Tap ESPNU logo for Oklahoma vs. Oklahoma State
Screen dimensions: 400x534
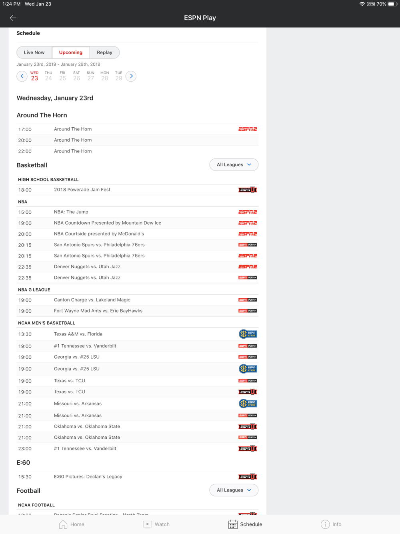(x=248, y=427)
